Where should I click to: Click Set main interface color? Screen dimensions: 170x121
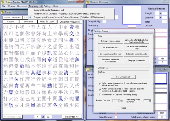[110, 41]
